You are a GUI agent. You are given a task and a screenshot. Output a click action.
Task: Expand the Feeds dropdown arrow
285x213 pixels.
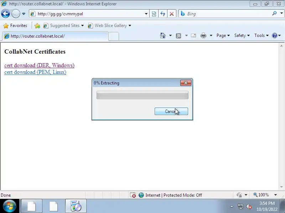coord(186,35)
